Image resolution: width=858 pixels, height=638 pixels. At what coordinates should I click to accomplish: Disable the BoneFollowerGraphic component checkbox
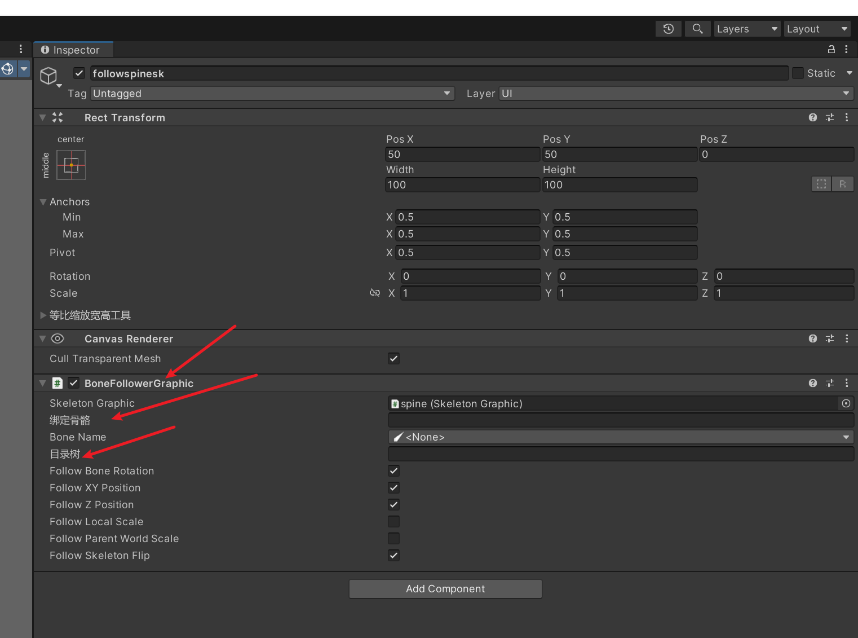[74, 383]
